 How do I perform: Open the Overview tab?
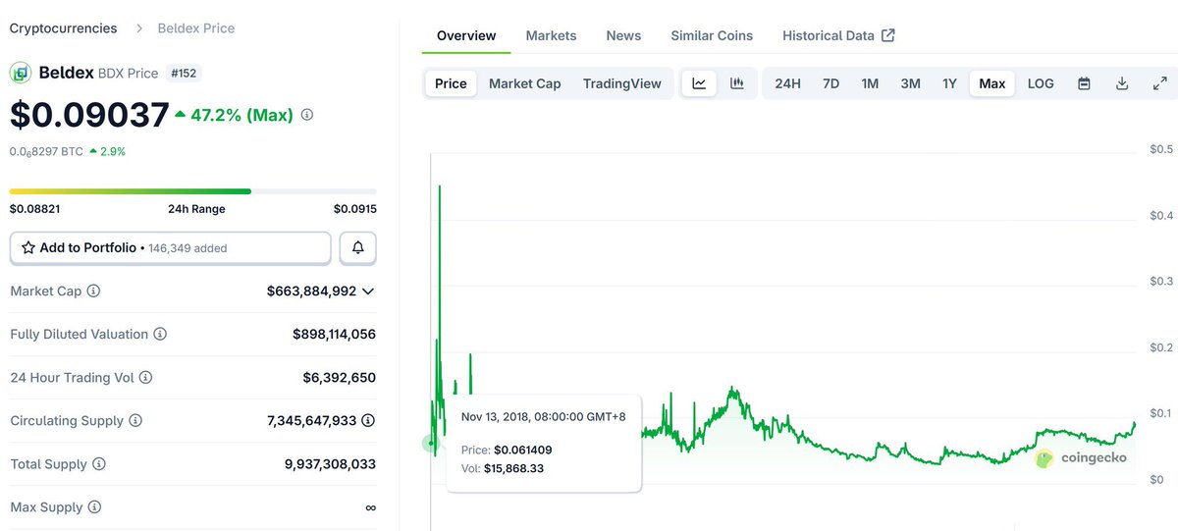pos(466,35)
